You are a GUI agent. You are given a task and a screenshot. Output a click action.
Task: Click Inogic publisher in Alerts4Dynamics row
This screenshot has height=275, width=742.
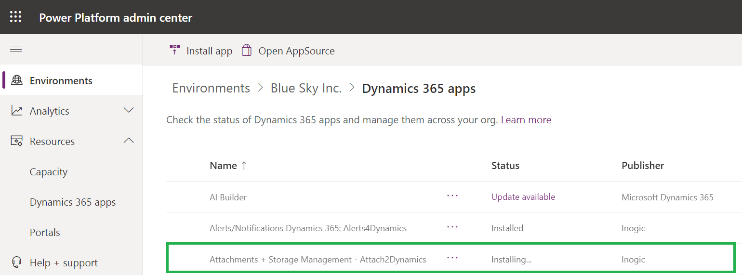633,228
